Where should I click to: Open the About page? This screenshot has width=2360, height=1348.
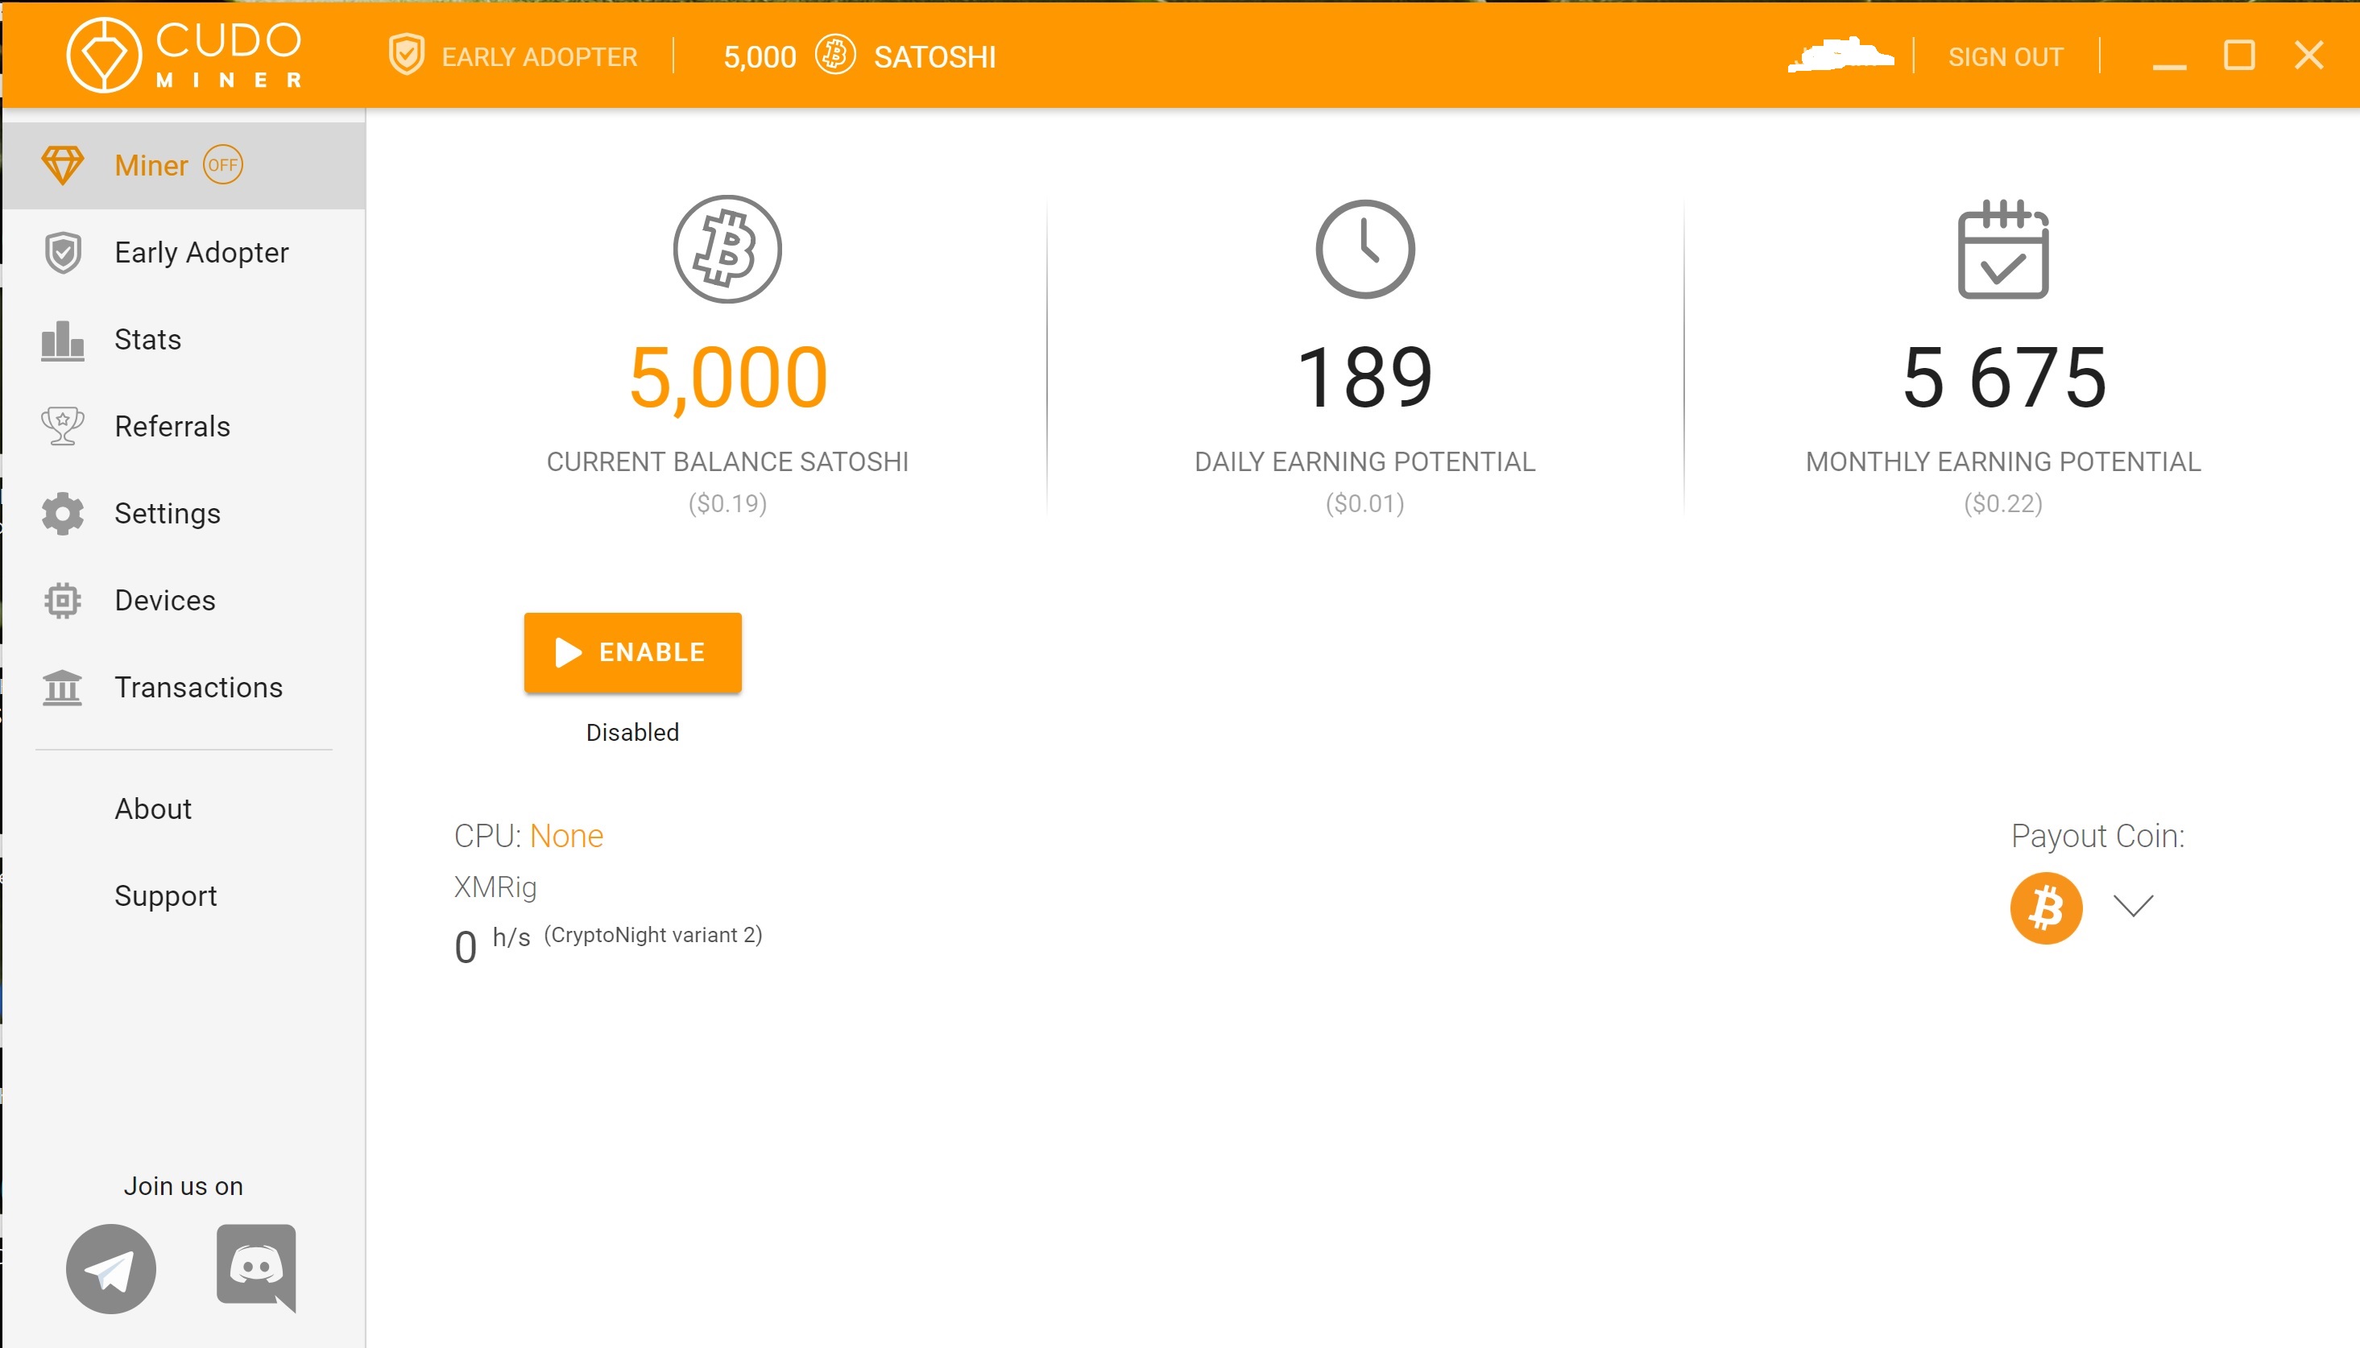point(184,809)
